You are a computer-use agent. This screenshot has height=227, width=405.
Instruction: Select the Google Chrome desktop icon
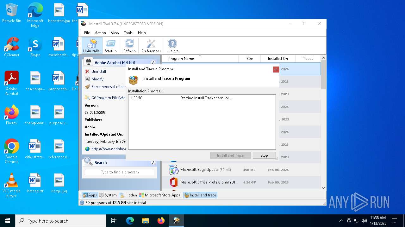point(12,151)
